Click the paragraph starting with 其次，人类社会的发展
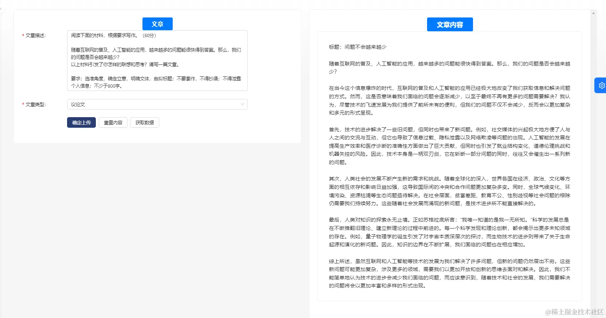Viewport: 606px width, 318px height. 450,191
